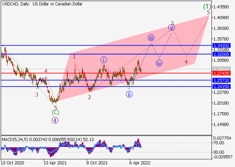The image size is (235, 167).
Task: Click the 1.17580 price axis value
Action: point(221,114)
